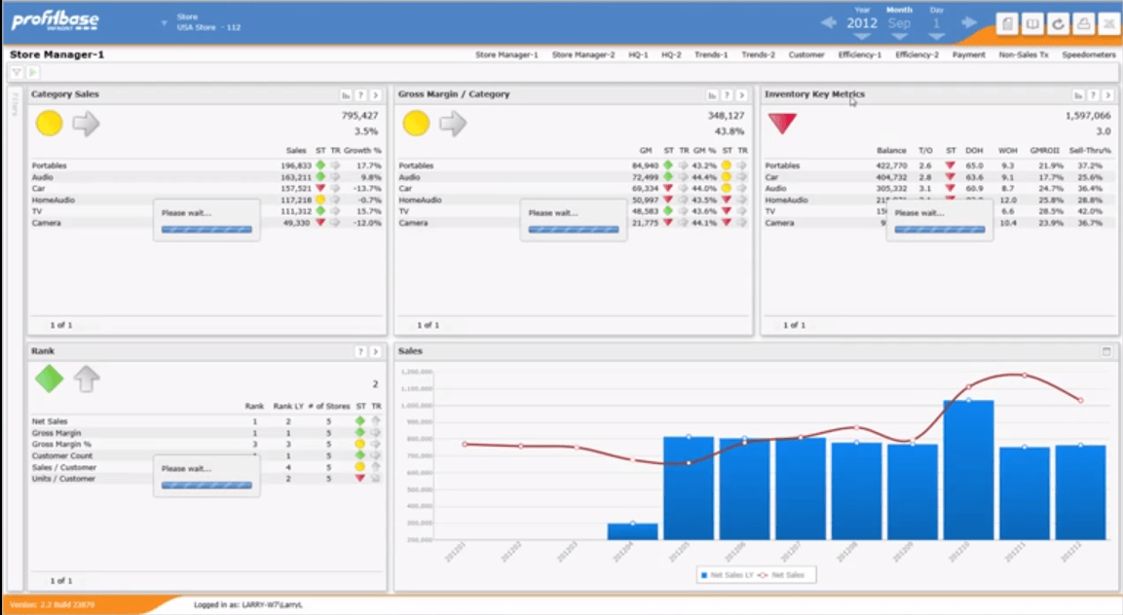The width and height of the screenshot is (1123, 615).
Task: Click the chart view icon on Category Sales panel
Action: point(344,95)
